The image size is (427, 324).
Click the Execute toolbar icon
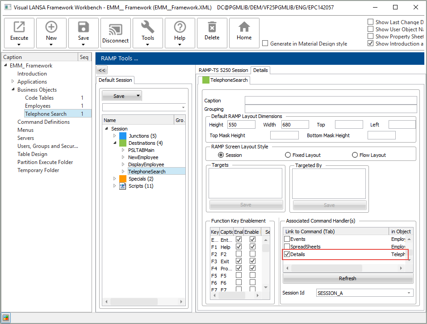click(x=19, y=28)
